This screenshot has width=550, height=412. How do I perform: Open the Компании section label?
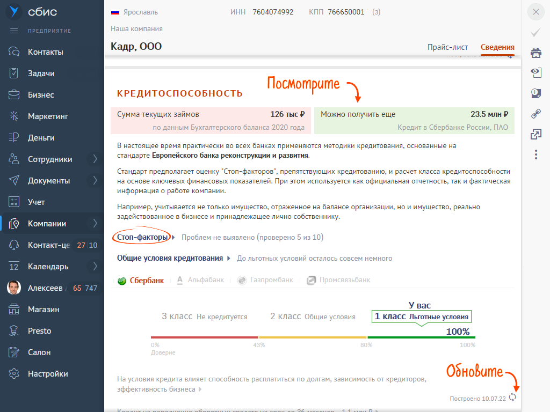coord(47,224)
